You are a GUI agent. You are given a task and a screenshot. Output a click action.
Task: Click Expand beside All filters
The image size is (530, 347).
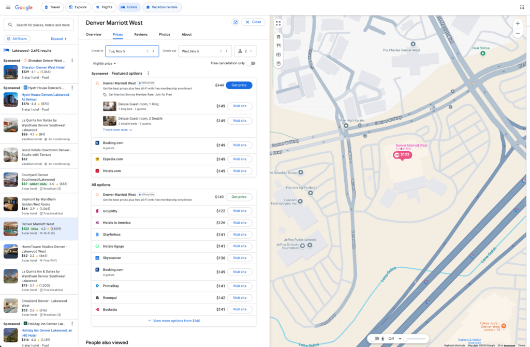(x=58, y=39)
